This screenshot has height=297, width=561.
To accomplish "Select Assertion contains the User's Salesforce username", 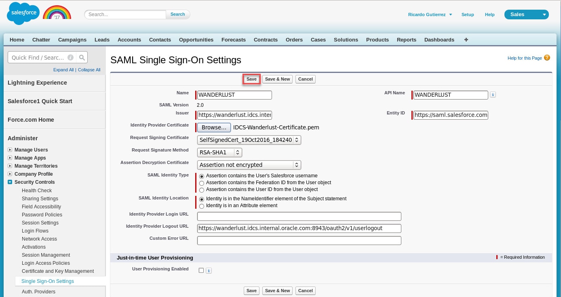I will coord(202,176).
